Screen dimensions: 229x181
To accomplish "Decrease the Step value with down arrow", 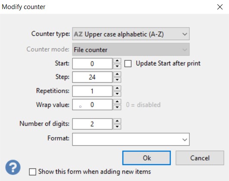I will click(x=117, y=80).
